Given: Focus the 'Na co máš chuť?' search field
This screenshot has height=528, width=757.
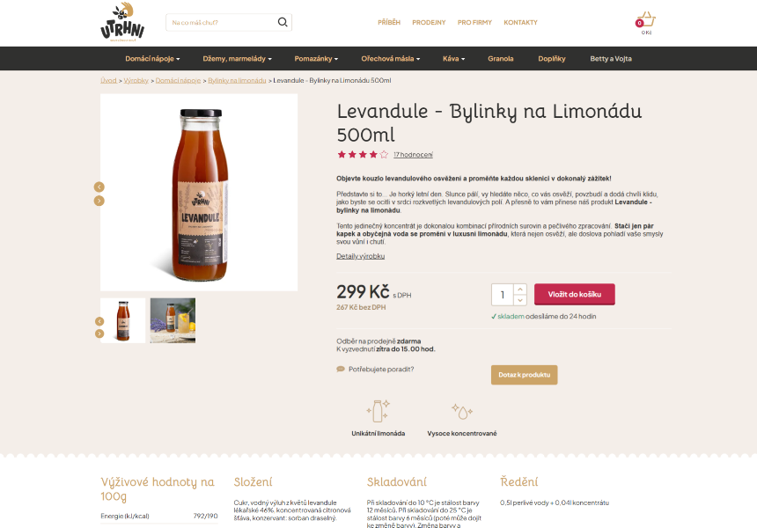Looking at the screenshot, I should click(221, 22).
